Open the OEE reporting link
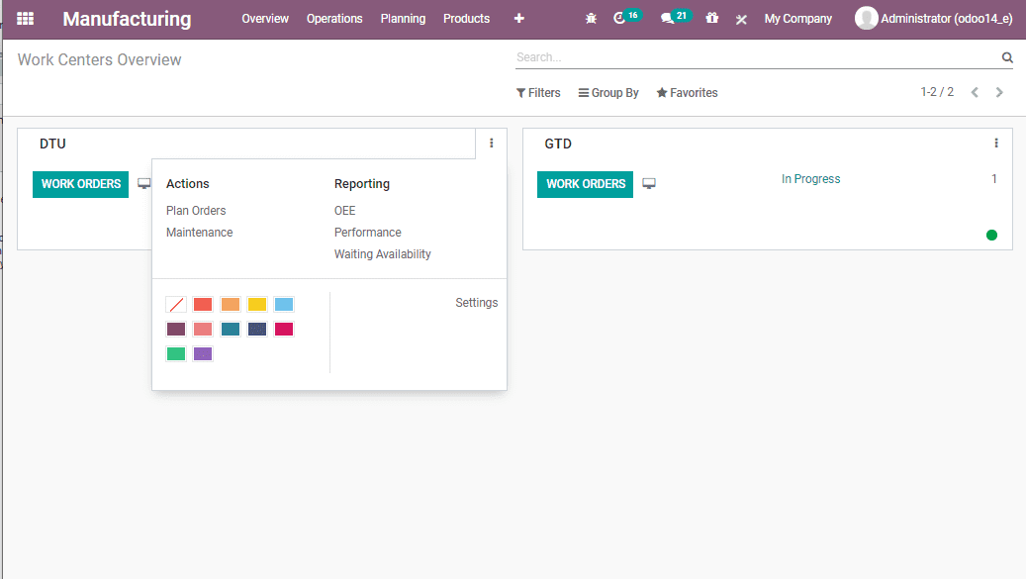 click(345, 210)
